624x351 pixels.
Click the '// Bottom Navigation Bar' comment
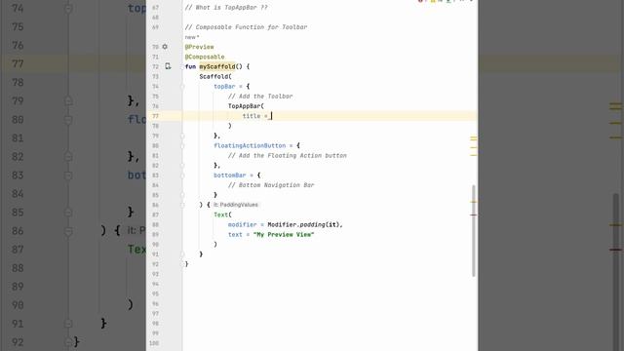[x=271, y=185]
